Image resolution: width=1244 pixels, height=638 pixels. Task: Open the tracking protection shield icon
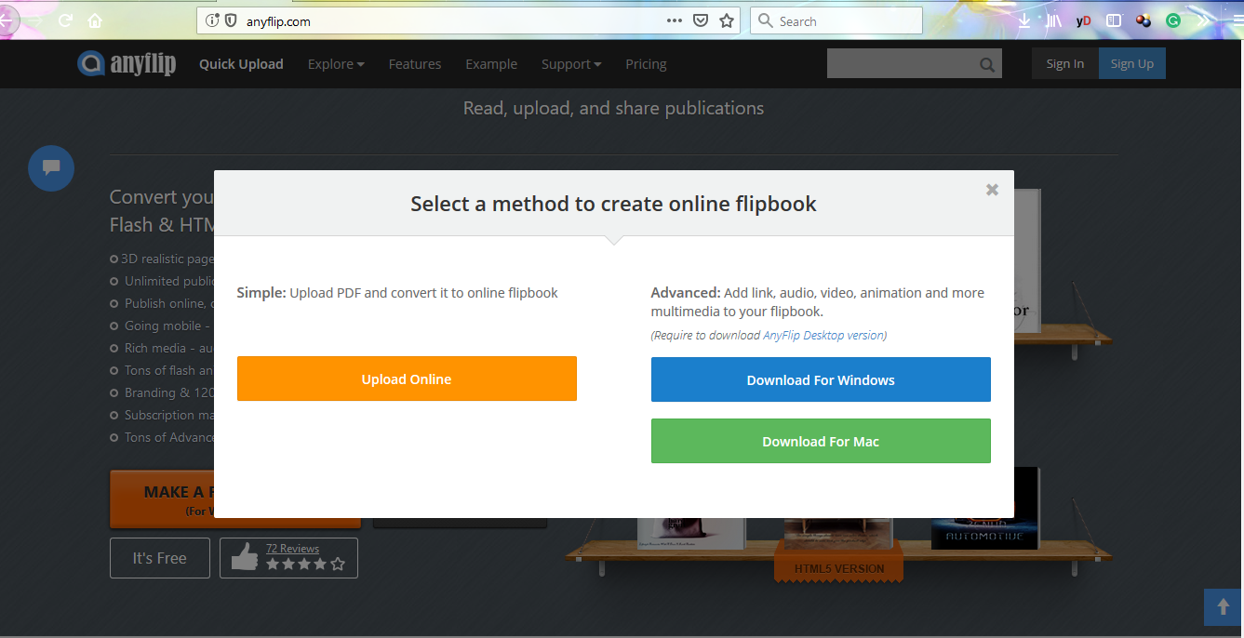[x=231, y=20]
